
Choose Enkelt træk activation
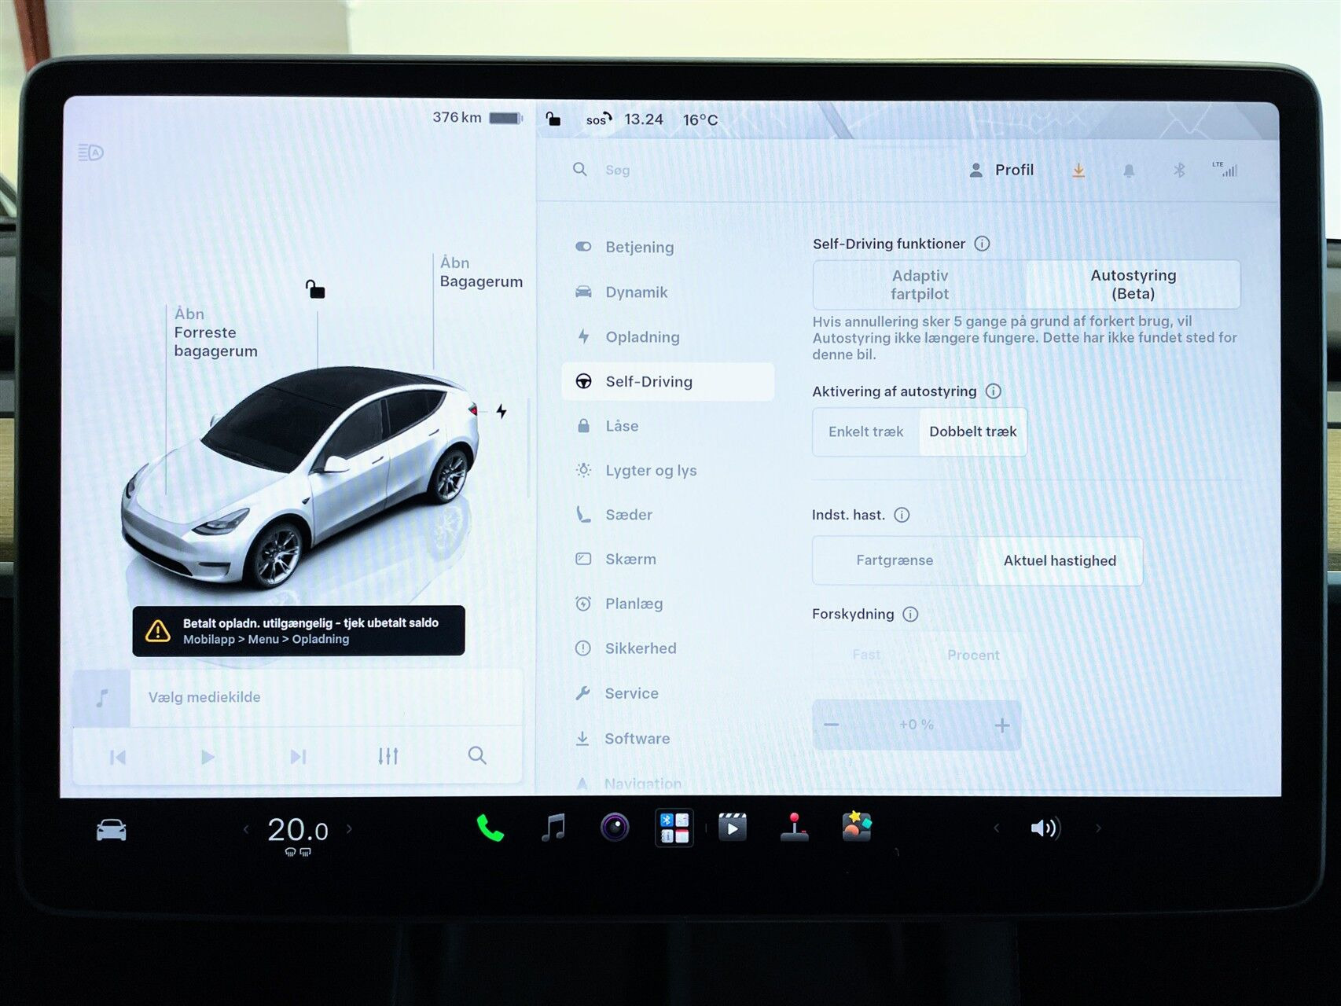tap(866, 431)
